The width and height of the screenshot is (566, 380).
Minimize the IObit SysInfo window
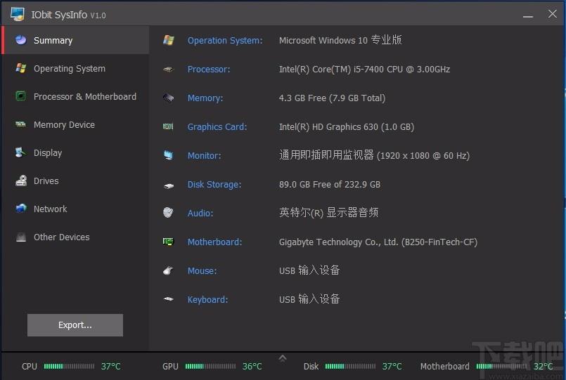(x=528, y=15)
